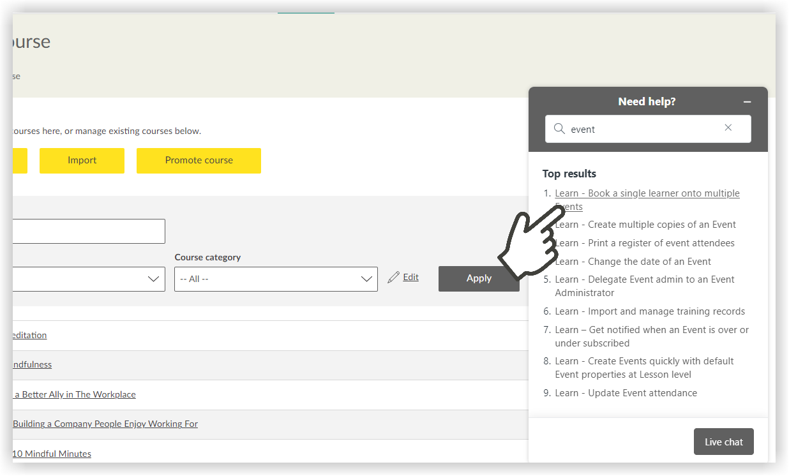
Task: Start a Live chat
Action: coord(723,442)
